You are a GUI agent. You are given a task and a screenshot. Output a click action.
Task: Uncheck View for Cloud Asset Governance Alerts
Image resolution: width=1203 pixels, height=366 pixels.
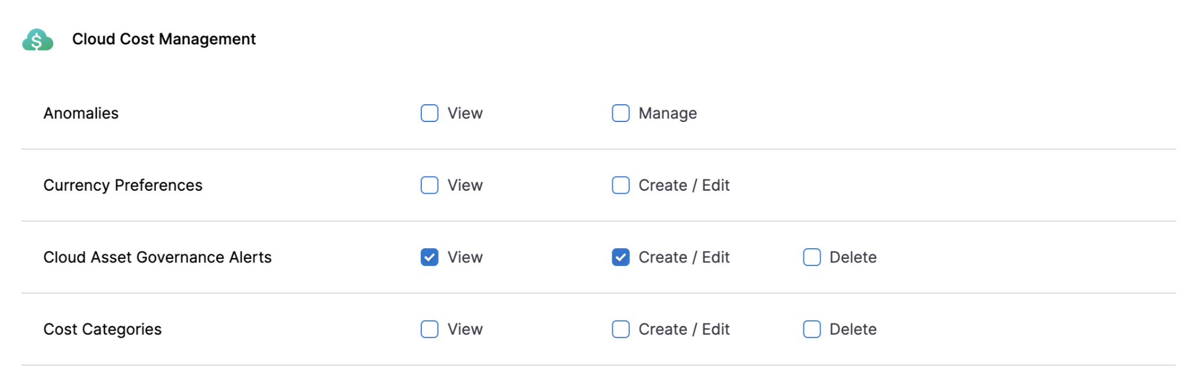(x=429, y=257)
